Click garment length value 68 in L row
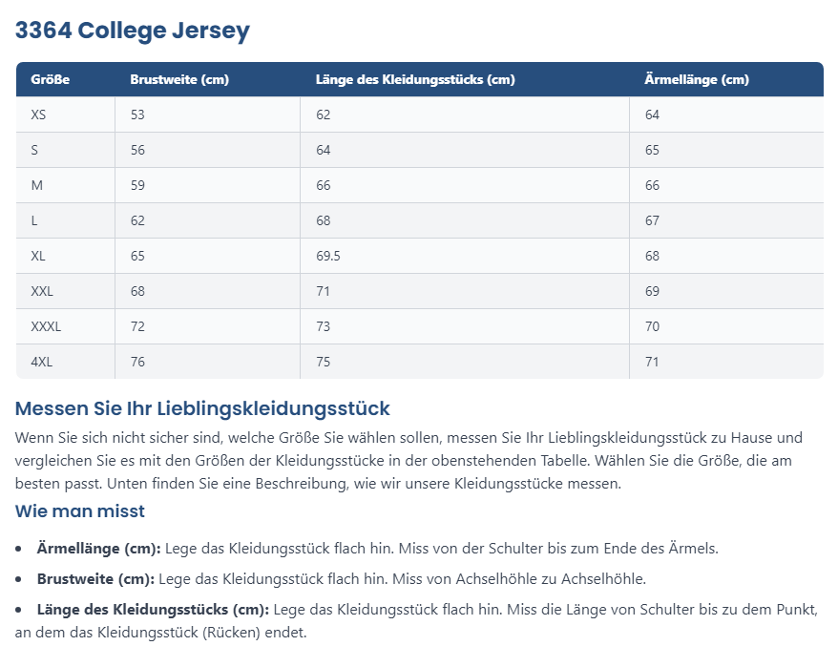Screen dimensions: 838x646 tap(324, 220)
